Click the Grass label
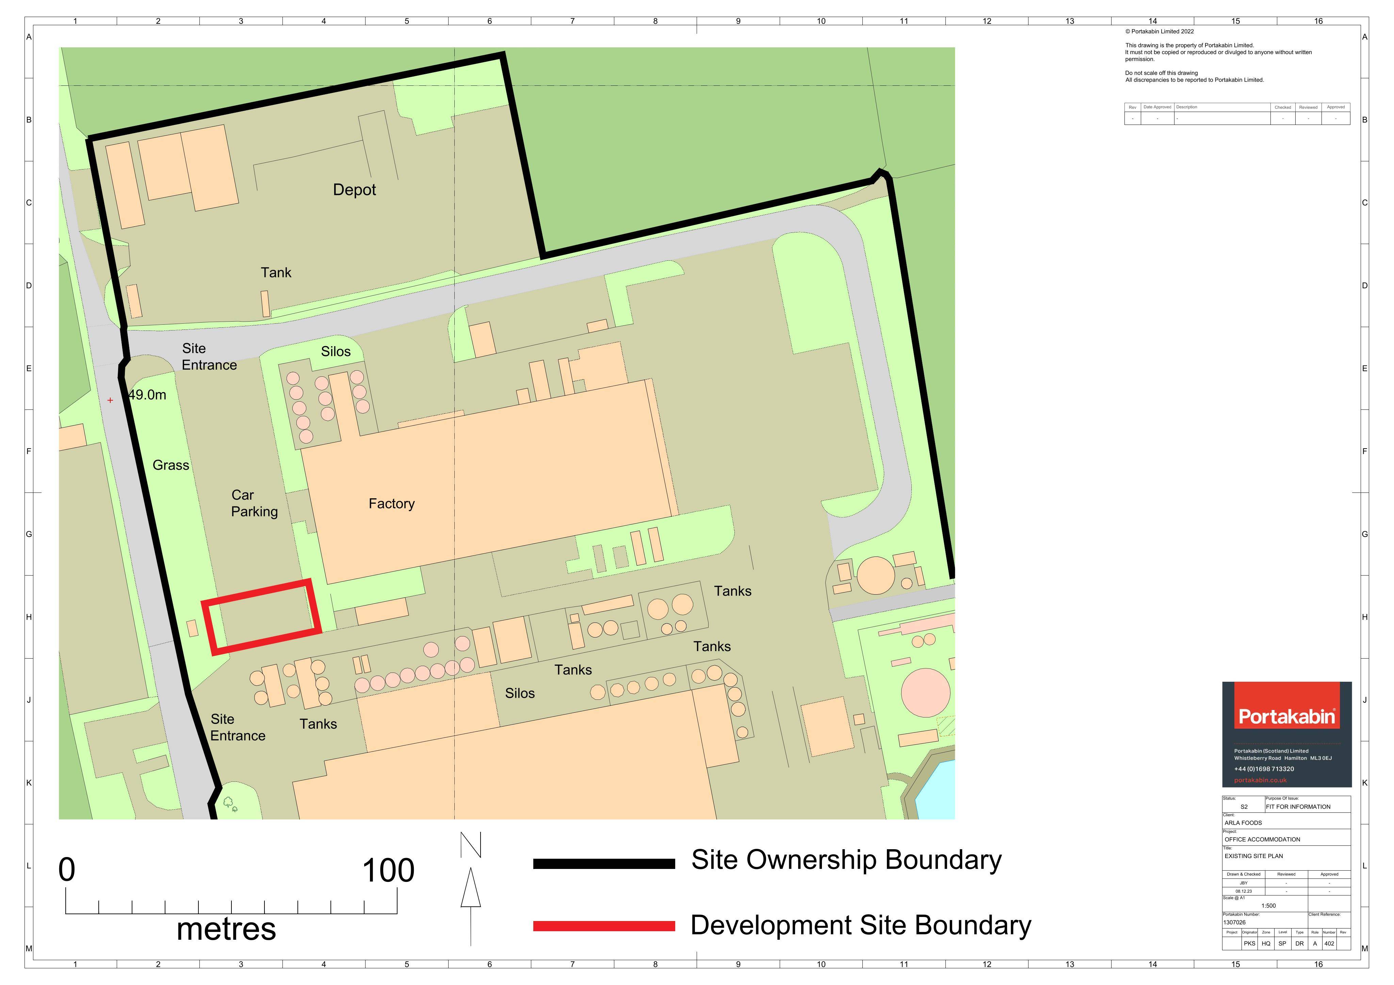The width and height of the screenshot is (1394, 985). [171, 465]
